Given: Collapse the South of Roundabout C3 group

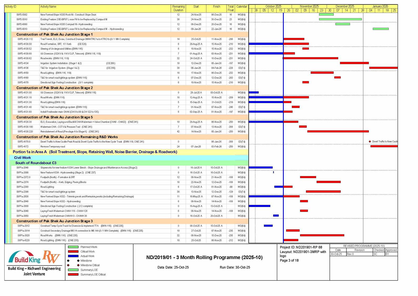Looking at the screenshot, I should pyautogui.click(x=36, y=163).
